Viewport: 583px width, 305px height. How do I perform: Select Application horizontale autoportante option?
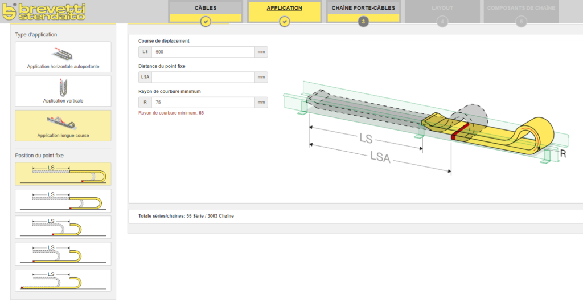(63, 57)
